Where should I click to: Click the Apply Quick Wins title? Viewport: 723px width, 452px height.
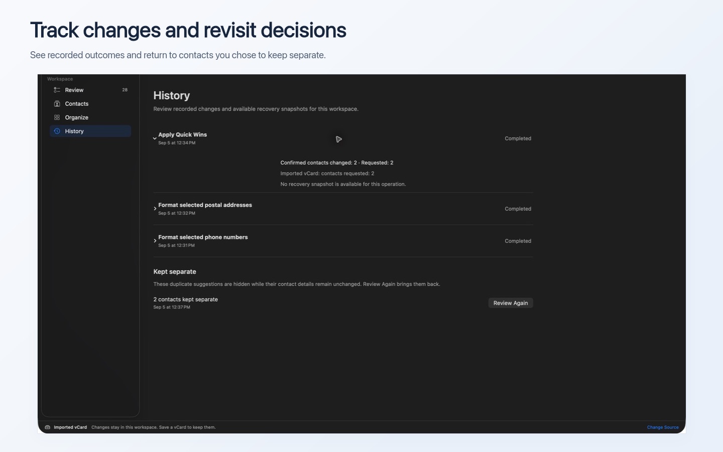click(x=183, y=135)
